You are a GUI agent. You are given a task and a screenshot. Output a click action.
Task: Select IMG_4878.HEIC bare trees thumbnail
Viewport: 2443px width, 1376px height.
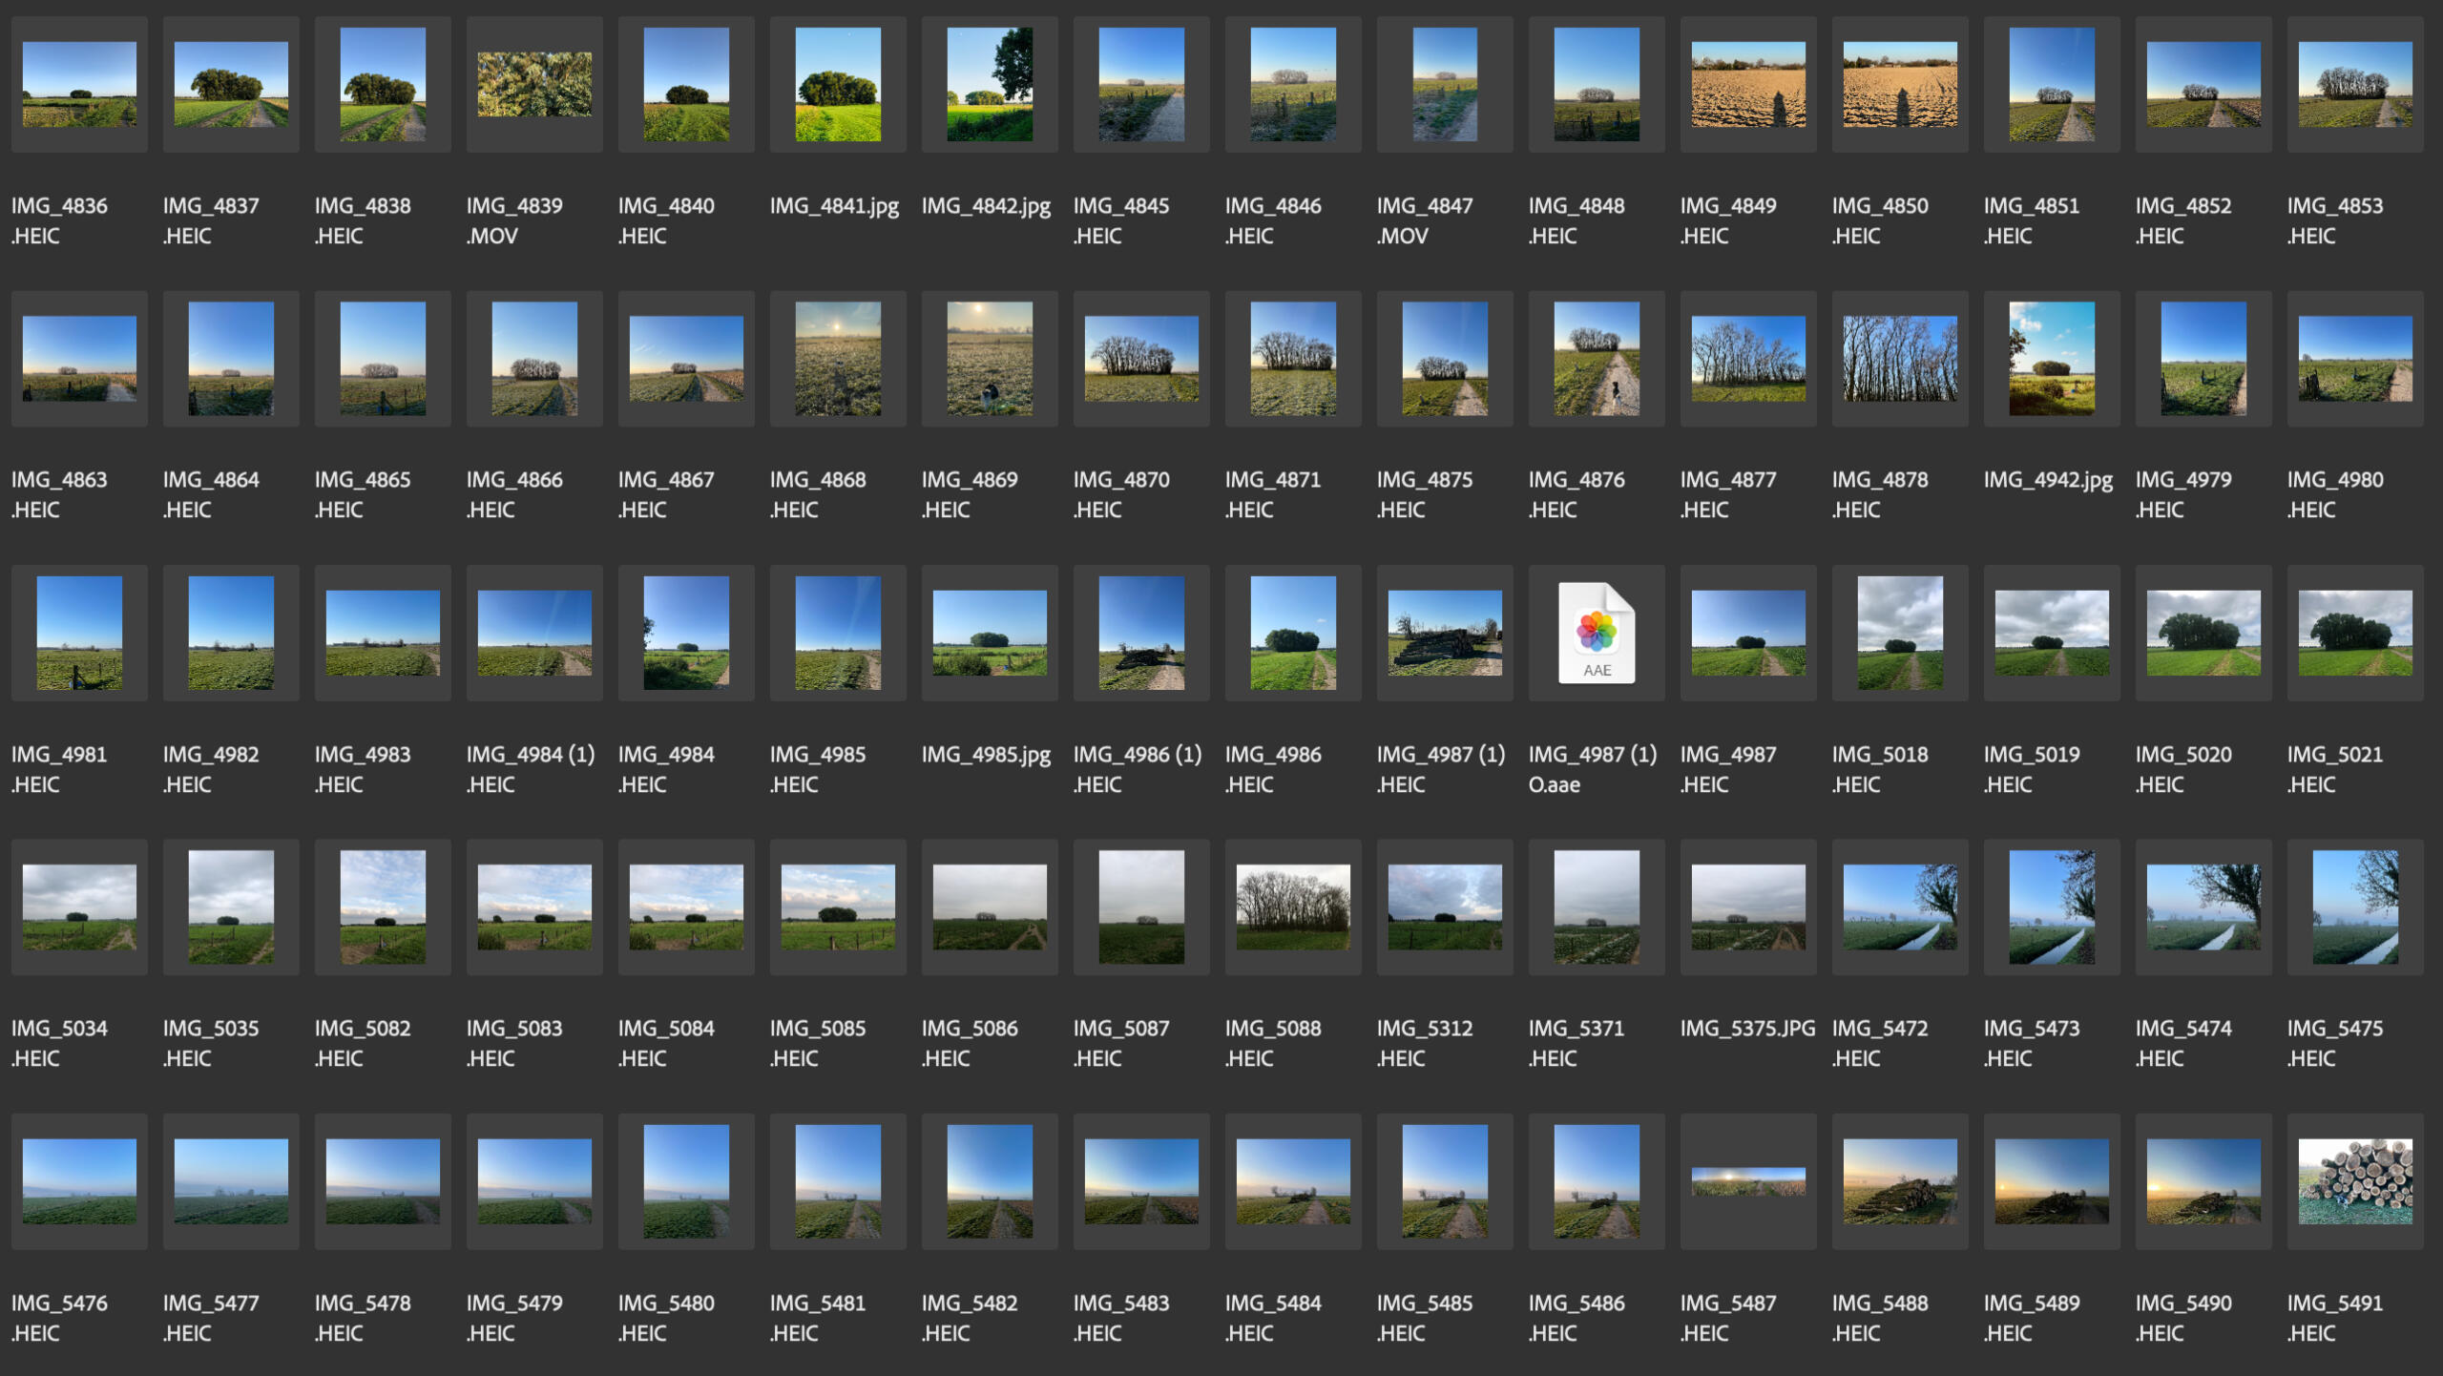click(x=1899, y=359)
